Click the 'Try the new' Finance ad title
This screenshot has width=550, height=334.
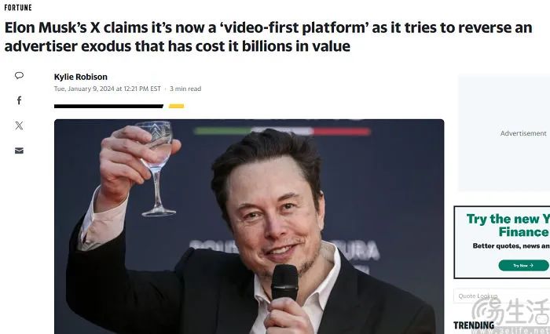[x=508, y=226]
